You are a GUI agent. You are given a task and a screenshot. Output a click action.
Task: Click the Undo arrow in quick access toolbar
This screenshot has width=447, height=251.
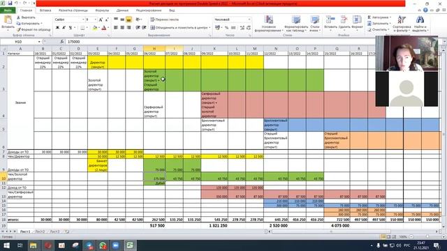(17, 3)
